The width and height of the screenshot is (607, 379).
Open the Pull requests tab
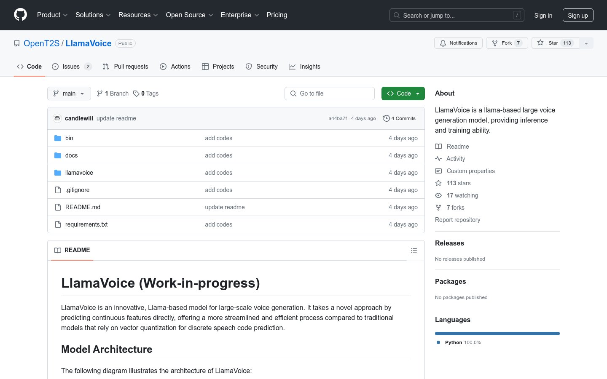[126, 67]
